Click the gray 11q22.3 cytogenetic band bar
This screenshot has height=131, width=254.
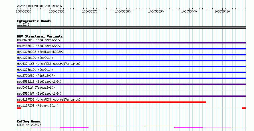pyautogui.click(x=131, y=28)
